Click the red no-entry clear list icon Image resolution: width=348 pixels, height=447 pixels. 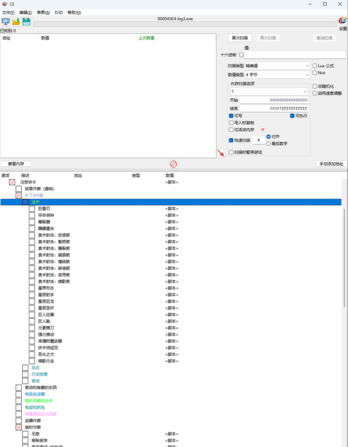pyautogui.click(x=173, y=164)
